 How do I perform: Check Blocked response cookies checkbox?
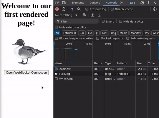(x=57, y=38)
